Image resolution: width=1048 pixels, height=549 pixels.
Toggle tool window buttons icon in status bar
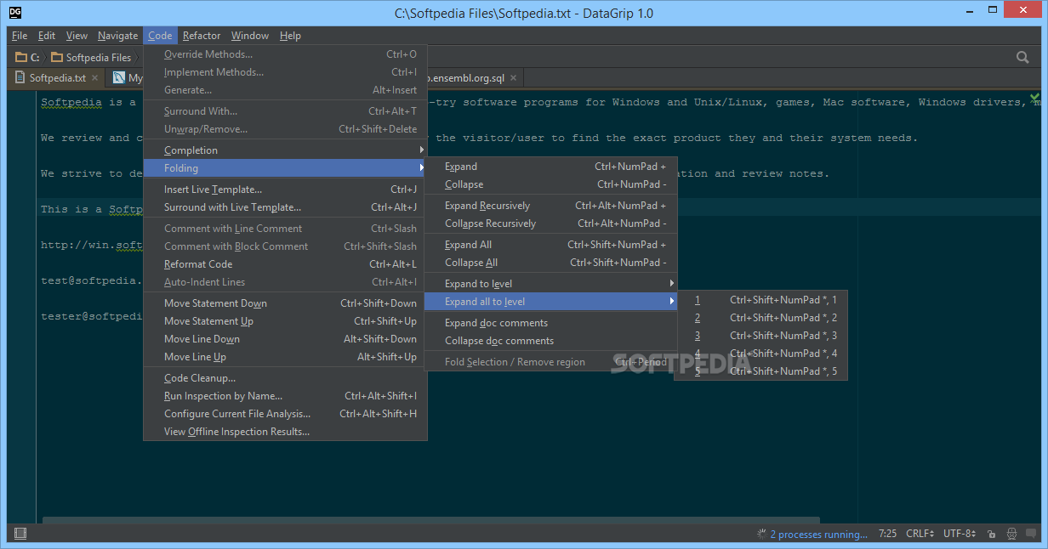(x=20, y=534)
